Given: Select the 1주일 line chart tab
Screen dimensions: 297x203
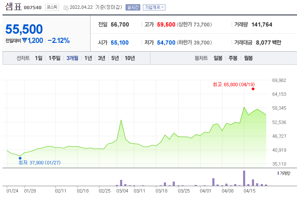Looking at the screenshot, I should 54,58.
